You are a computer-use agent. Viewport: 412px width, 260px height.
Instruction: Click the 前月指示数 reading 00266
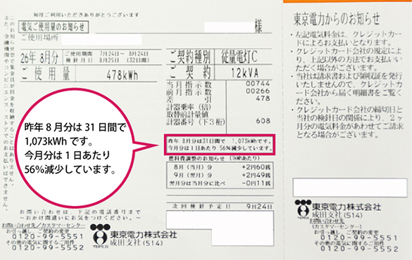pos(258,91)
